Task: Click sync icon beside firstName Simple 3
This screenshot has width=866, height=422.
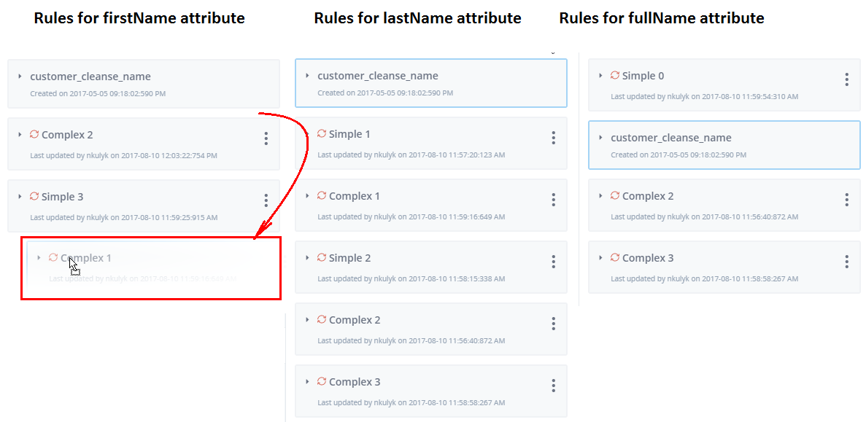Action: click(x=34, y=196)
